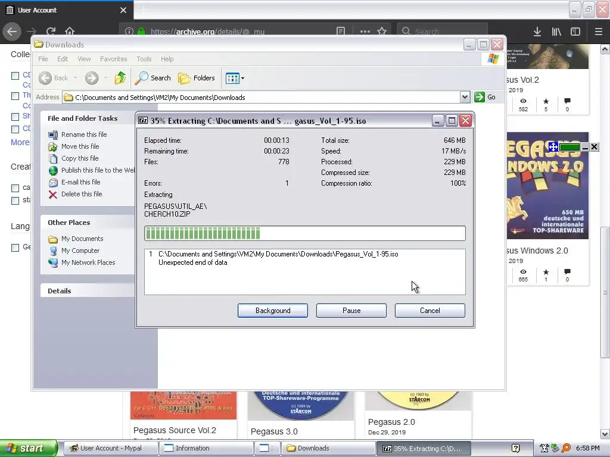Select the error message line 'Unexpected end of data'
This screenshot has height=457, width=610.
[192, 262]
